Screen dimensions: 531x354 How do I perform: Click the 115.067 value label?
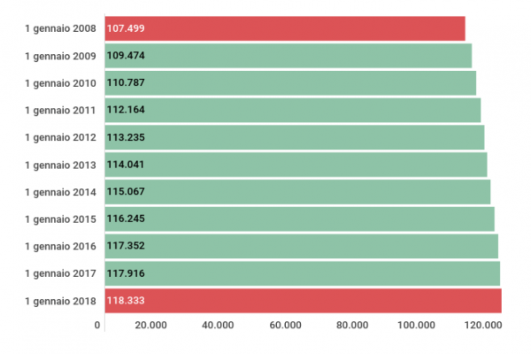tap(126, 192)
